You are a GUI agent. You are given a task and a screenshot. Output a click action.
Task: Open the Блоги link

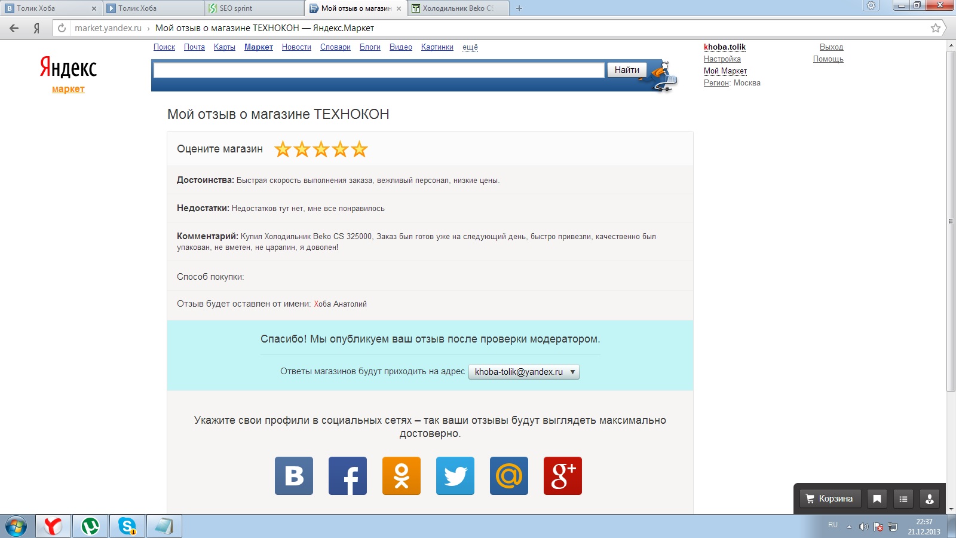(370, 47)
